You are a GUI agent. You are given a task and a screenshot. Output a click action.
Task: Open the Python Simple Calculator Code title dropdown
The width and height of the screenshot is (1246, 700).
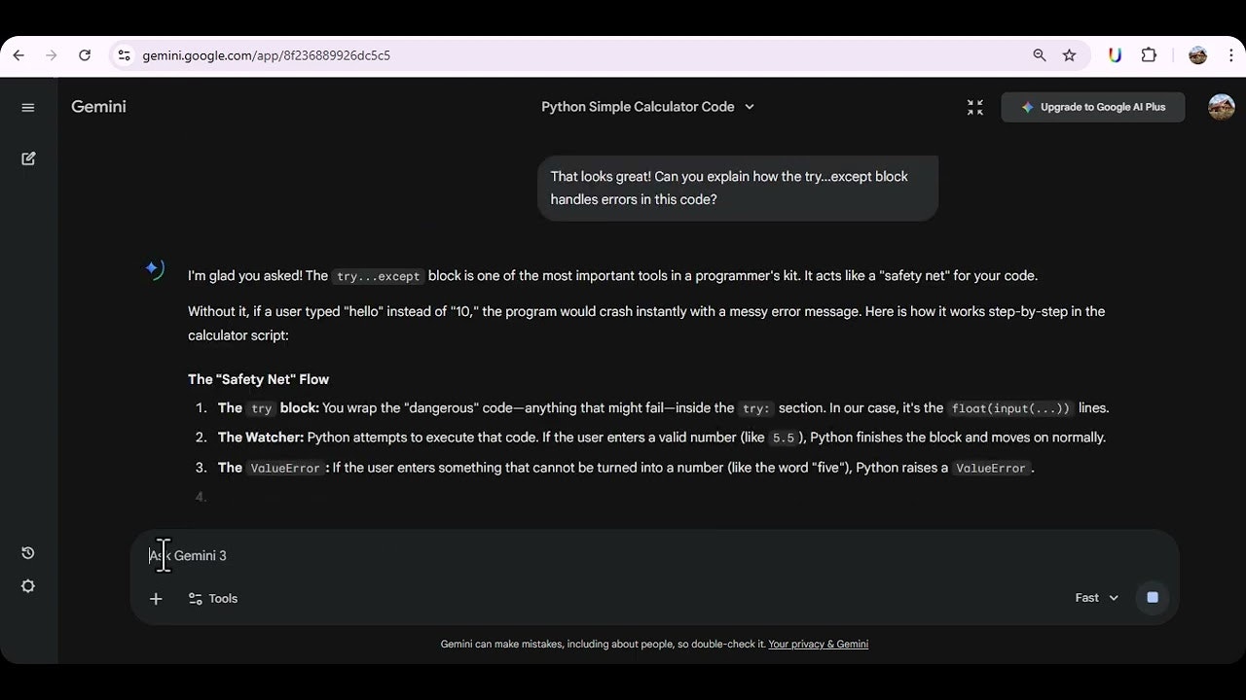click(x=648, y=107)
